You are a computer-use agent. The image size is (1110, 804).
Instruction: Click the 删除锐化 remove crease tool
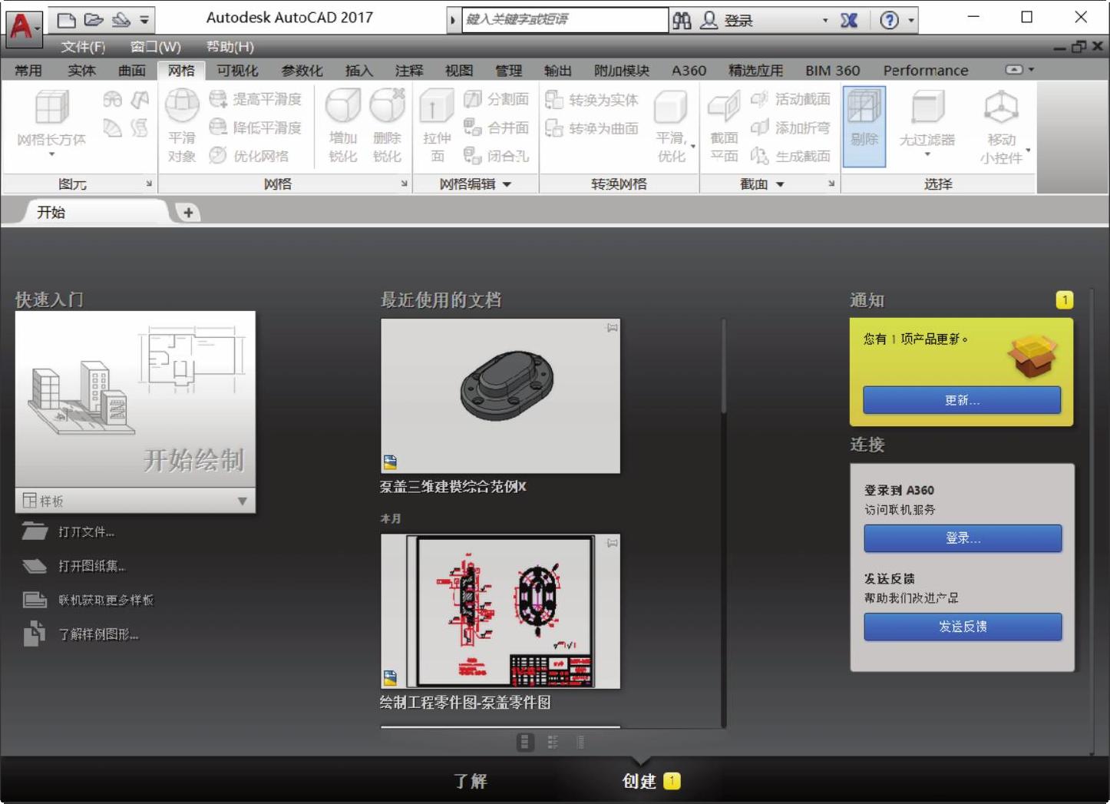pyautogui.click(x=388, y=126)
